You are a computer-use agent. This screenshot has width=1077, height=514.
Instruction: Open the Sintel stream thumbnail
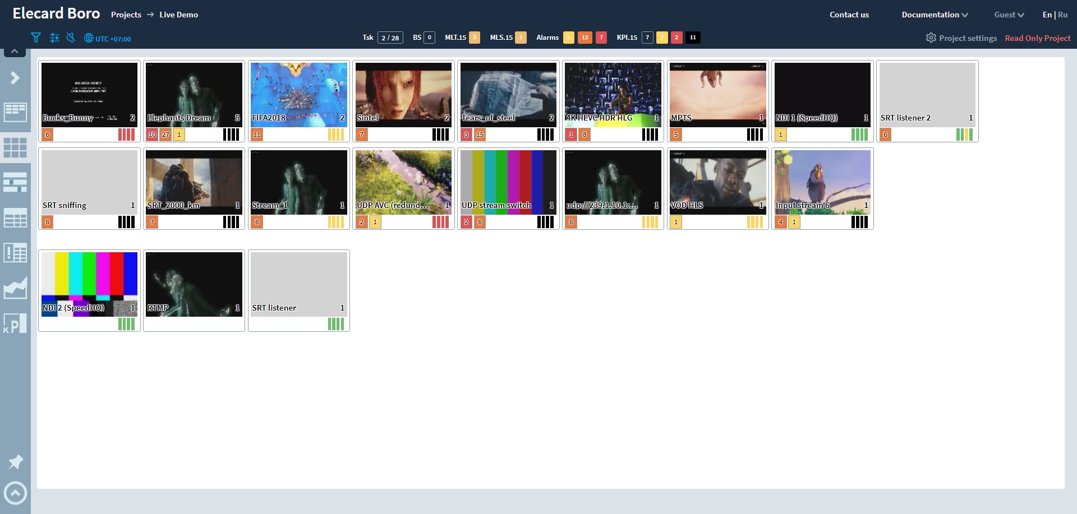tap(403, 95)
